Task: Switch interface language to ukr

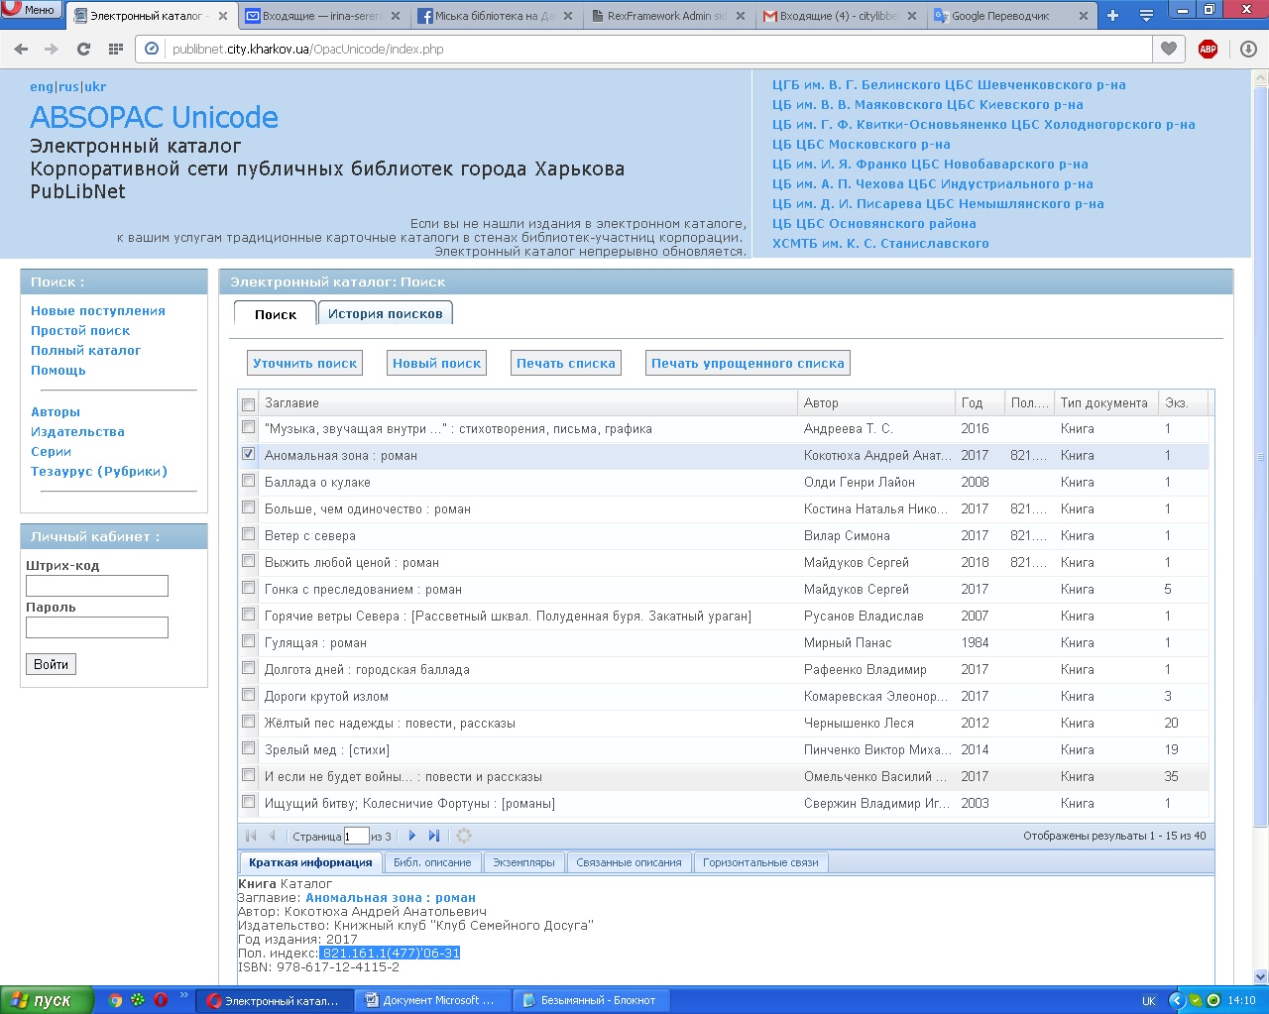Action: [x=95, y=86]
